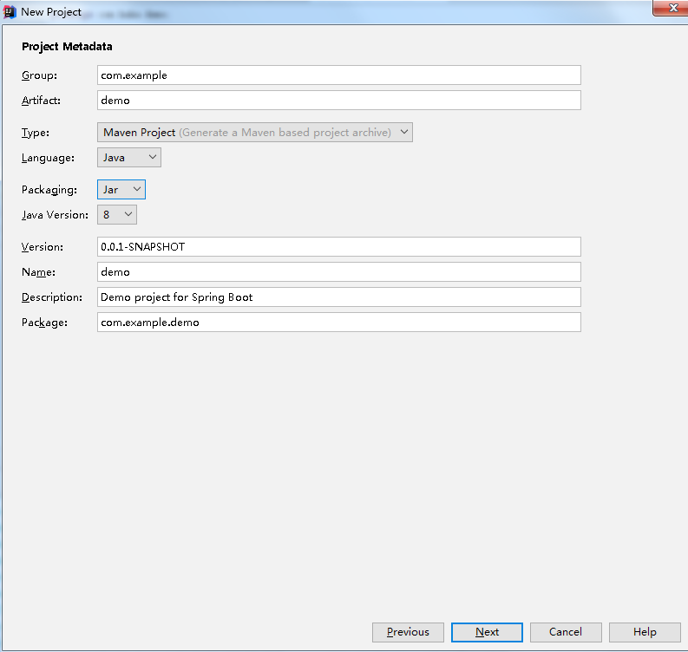Click the Java Version label
This screenshot has width=688, height=652.
click(55, 215)
